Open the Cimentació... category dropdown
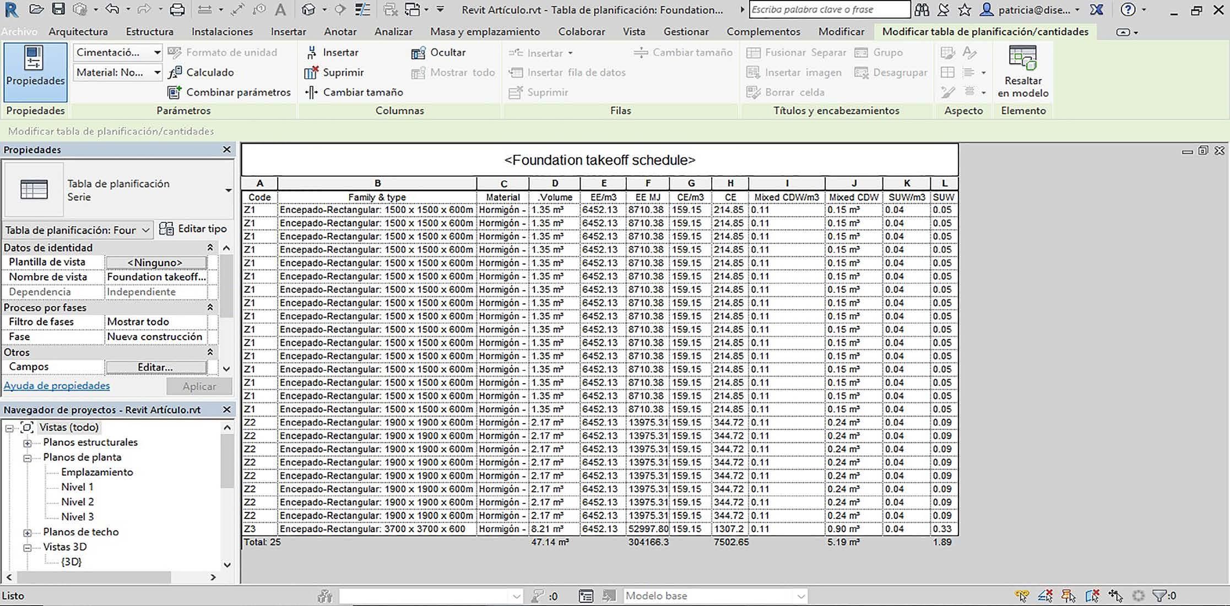 coord(117,52)
